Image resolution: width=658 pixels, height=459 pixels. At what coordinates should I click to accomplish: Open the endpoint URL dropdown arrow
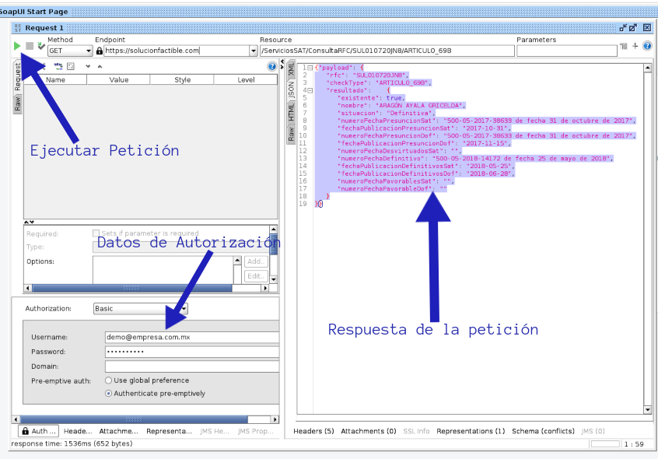tap(254, 50)
